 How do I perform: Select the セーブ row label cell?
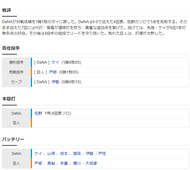coord(16,82)
